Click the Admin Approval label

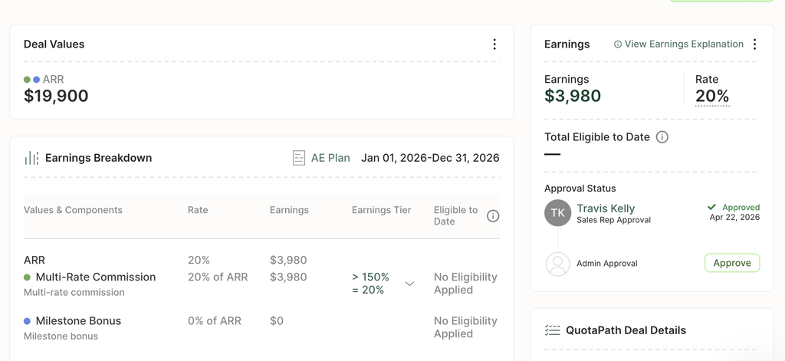tap(607, 264)
